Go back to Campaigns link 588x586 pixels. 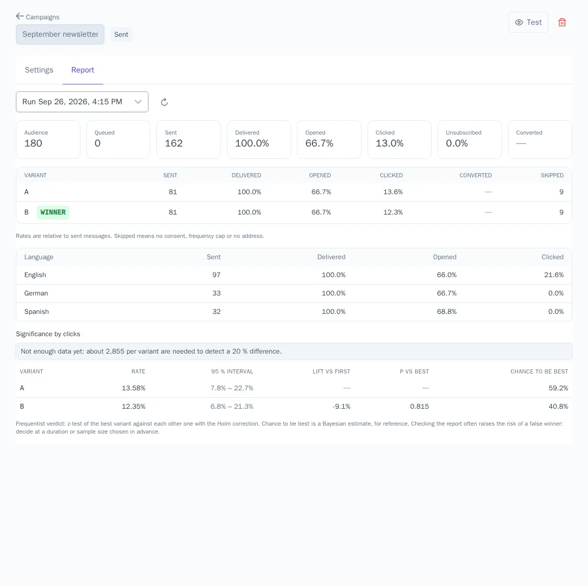click(x=42, y=17)
